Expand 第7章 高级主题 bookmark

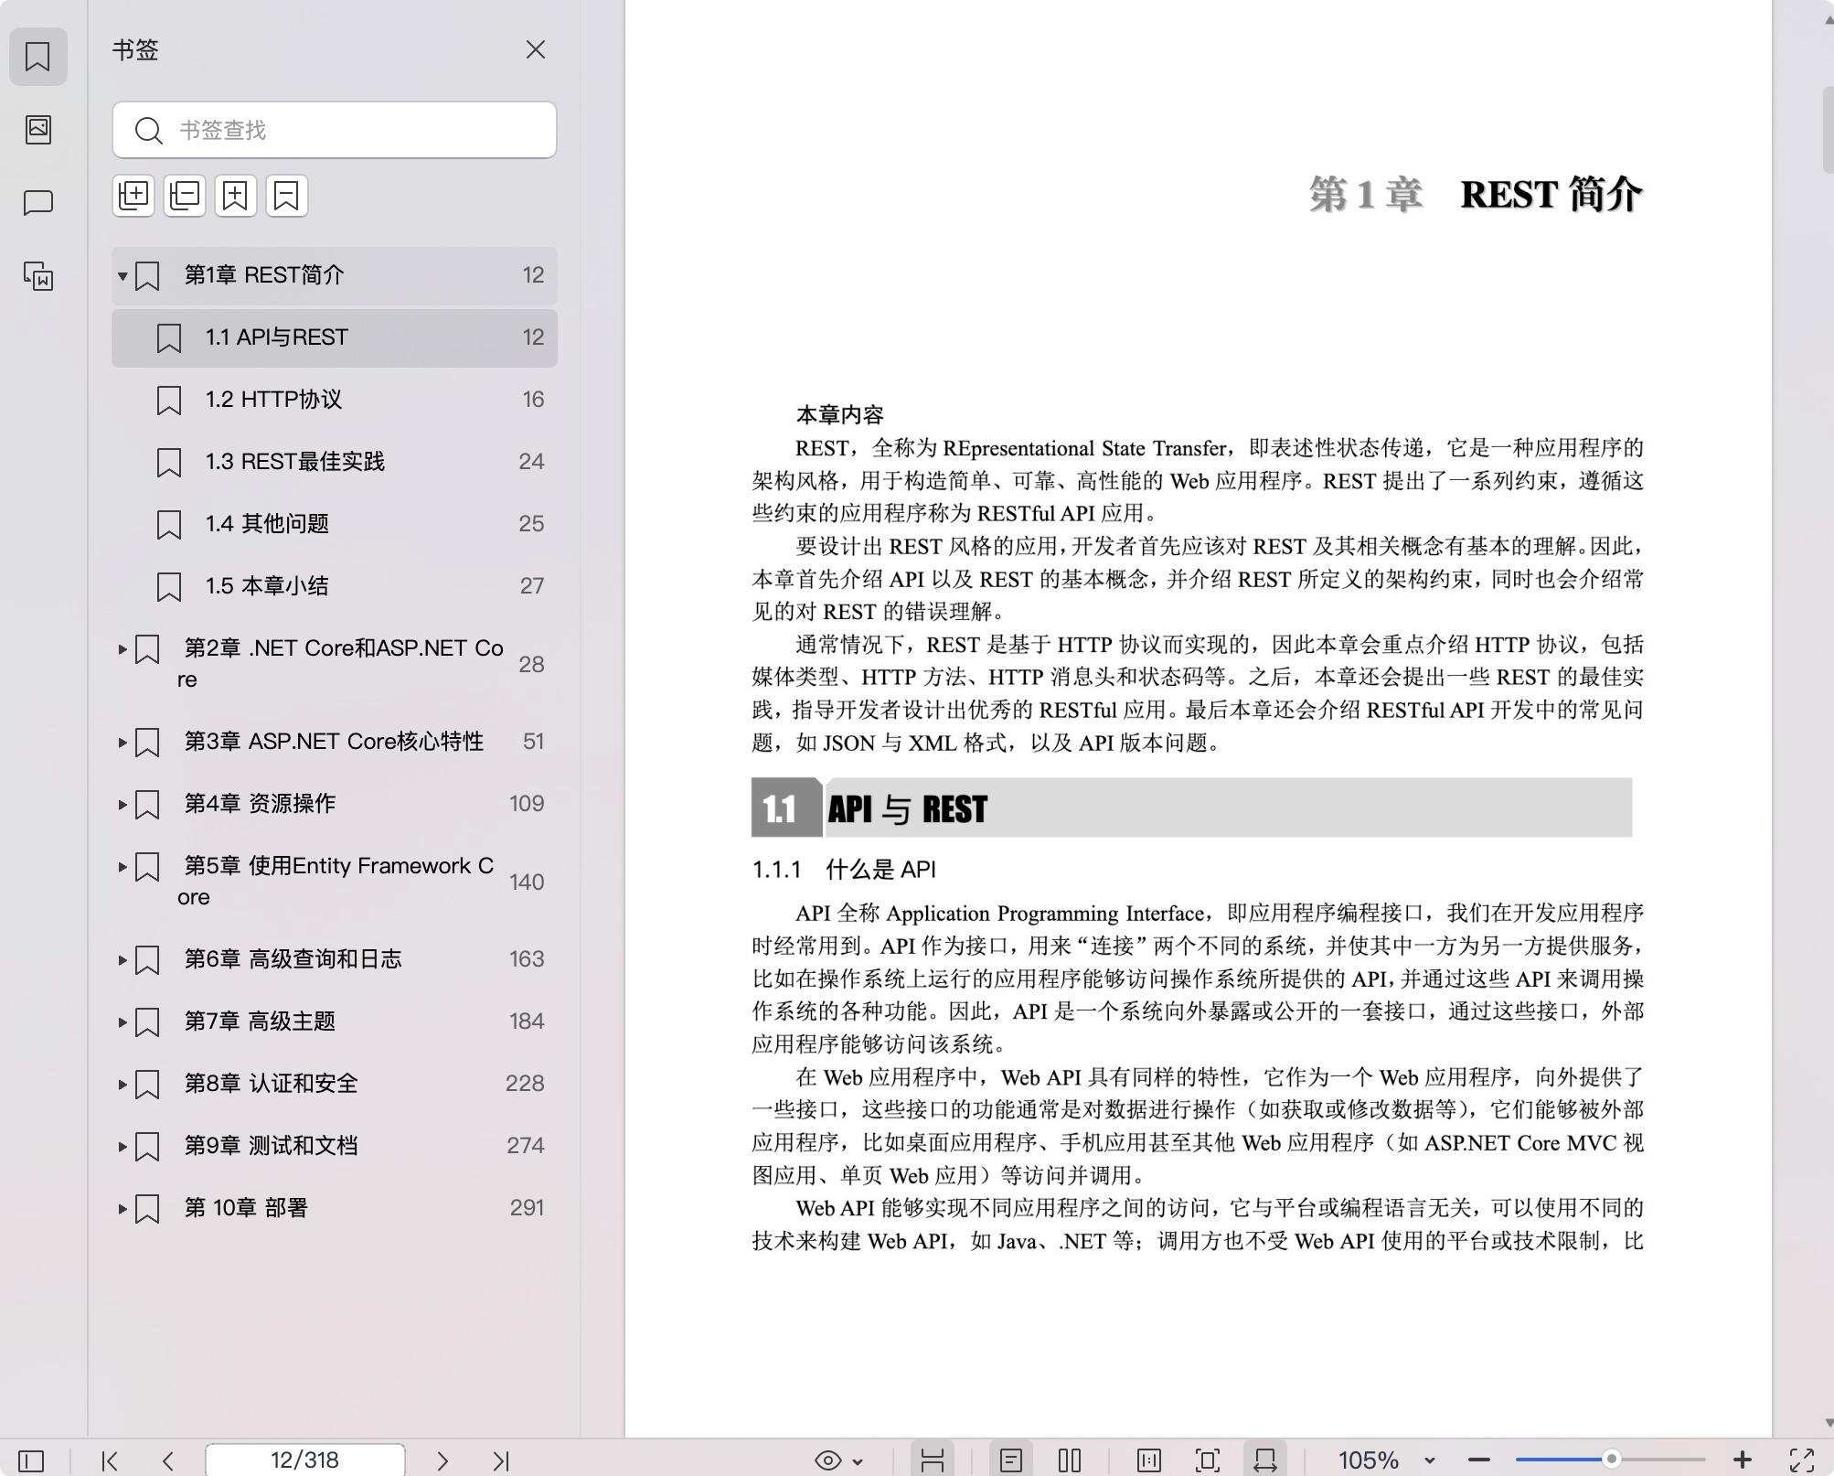point(122,1021)
